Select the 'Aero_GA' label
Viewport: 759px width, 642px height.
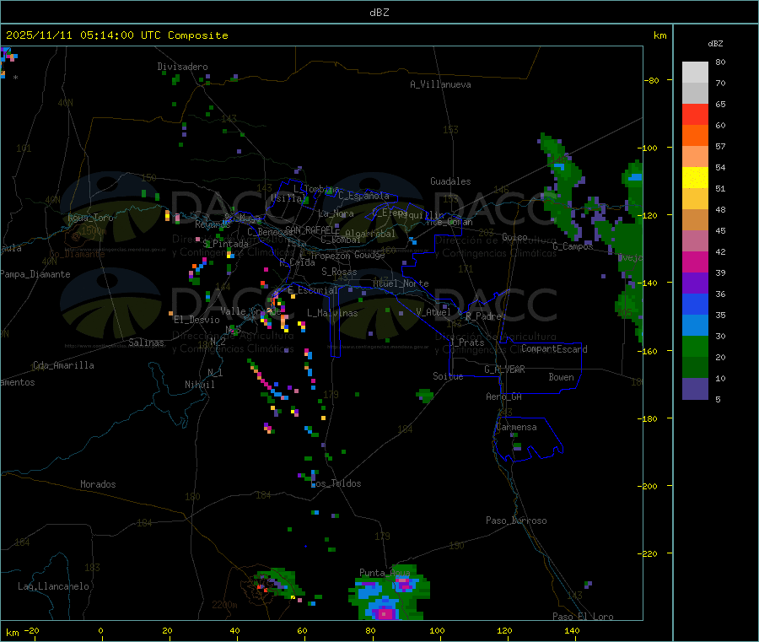point(503,397)
